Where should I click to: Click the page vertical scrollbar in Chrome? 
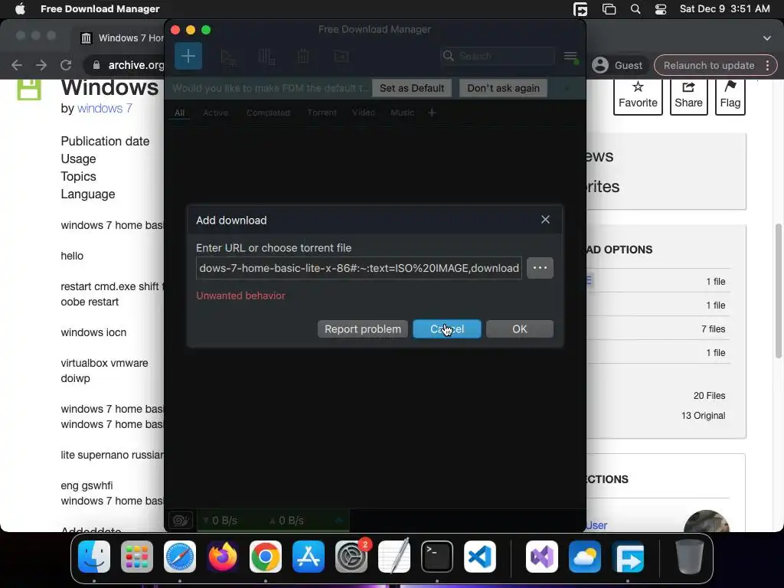(x=779, y=291)
